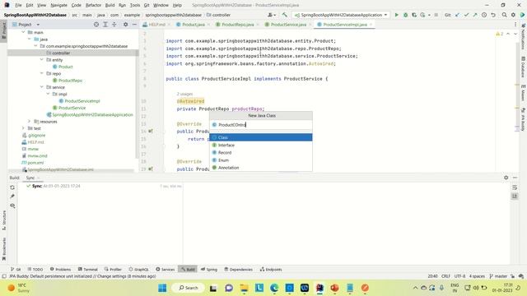Open Project panel options gear
Screen dimensions: 527x296
click(125, 25)
